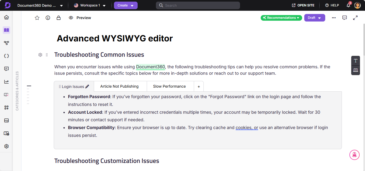The height and width of the screenshot is (171, 365).
Task: Open article comments via the speech bubble icon
Action: (345, 18)
